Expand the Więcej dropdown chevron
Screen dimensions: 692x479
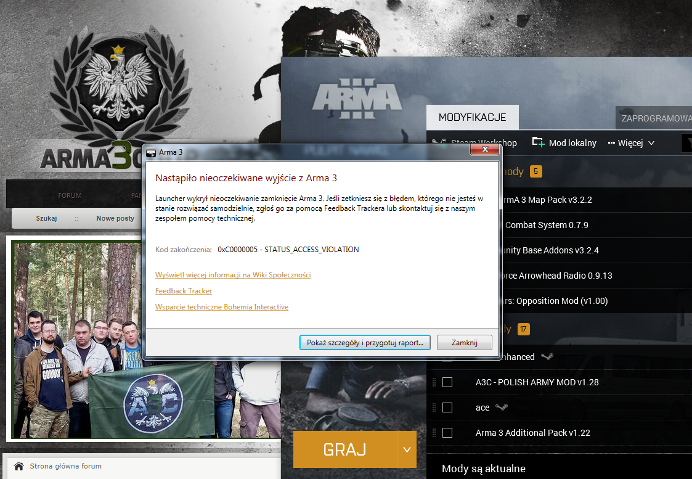point(651,143)
